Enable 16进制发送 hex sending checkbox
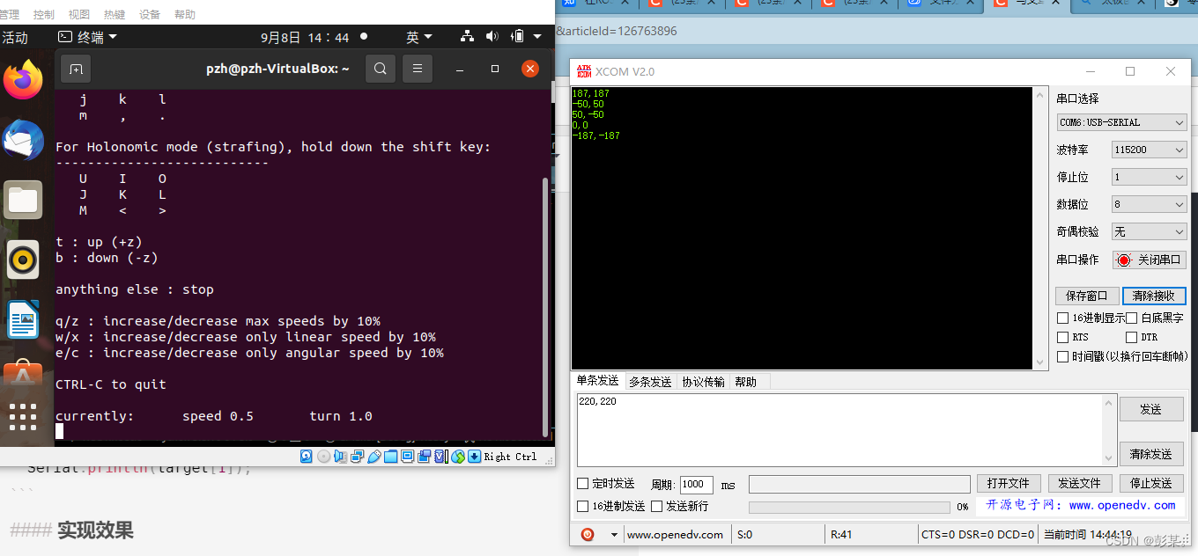The width and height of the screenshot is (1198, 556). [582, 506]
